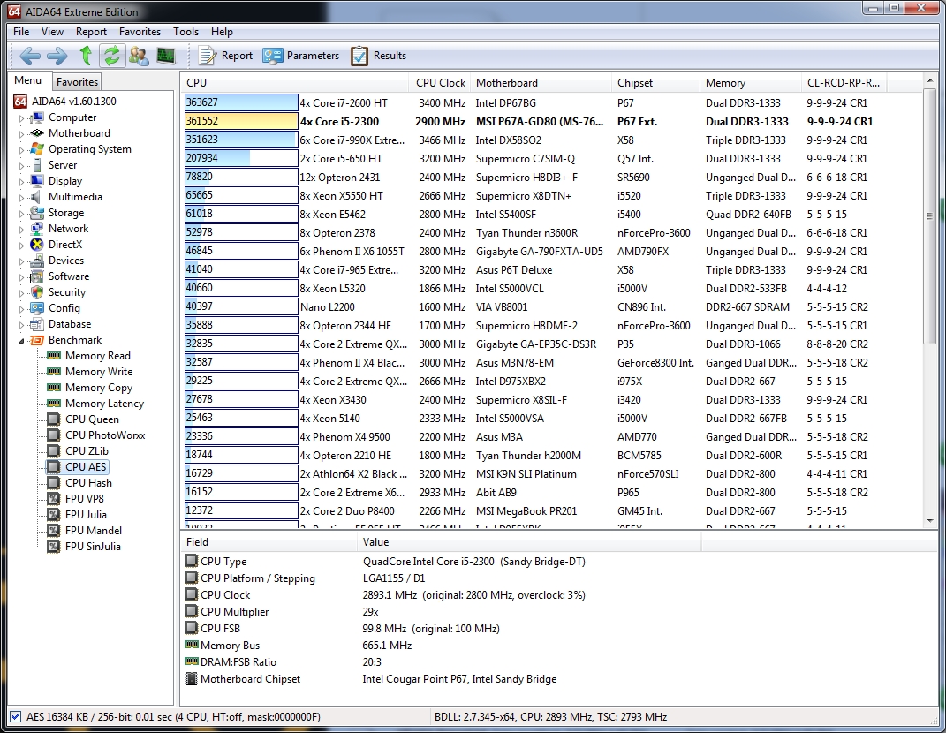Open the Report toolbar button
Screen dimensions: 946x733
pyautogui.click(x=225, y=56)
